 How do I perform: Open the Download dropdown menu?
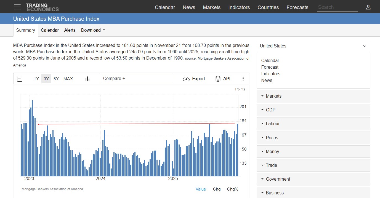point(93,30)
